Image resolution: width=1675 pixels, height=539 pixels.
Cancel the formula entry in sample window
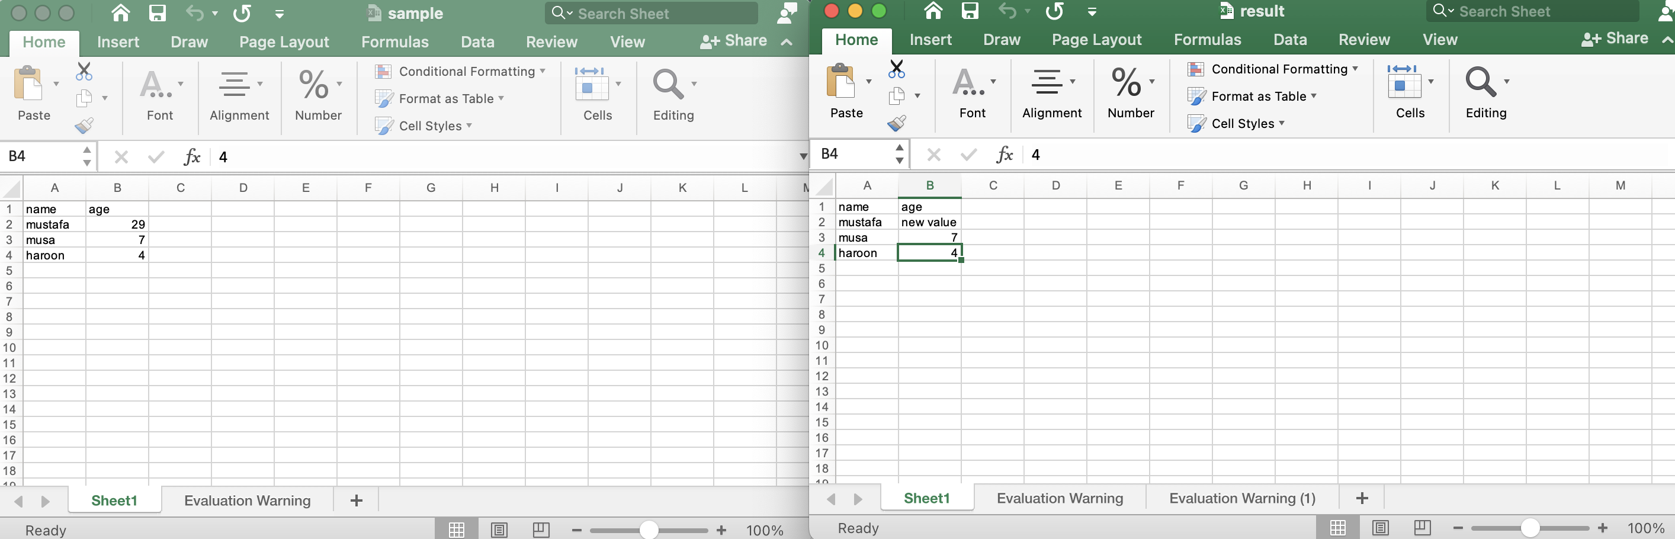pos(120,157)
